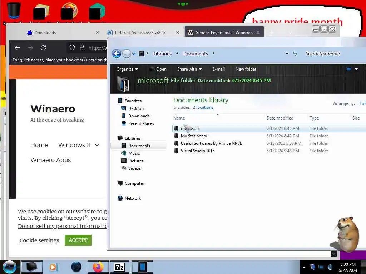This screenshot has width=366, height=274.
Task: Select Music library in navigation pane
Action: [x=134, y=153]
